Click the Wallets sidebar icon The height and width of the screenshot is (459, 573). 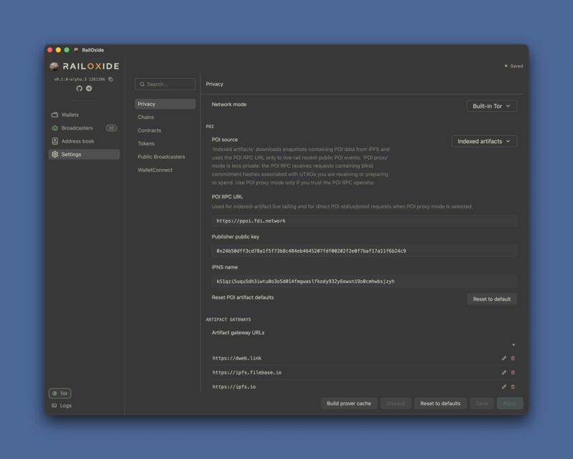click(55, 115)
